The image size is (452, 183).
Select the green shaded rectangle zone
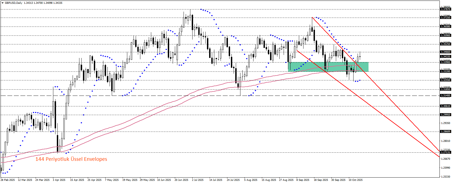pos(328,67)
